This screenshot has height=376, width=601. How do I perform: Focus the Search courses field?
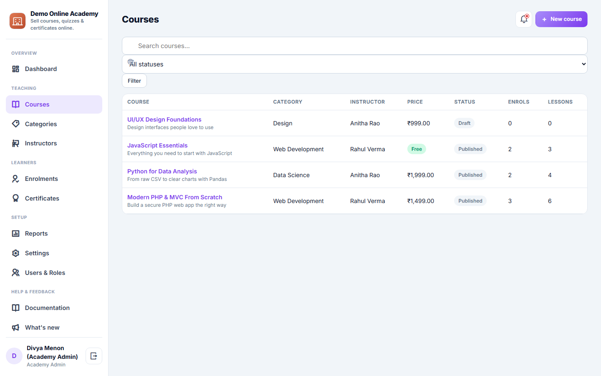click(355, 46)
